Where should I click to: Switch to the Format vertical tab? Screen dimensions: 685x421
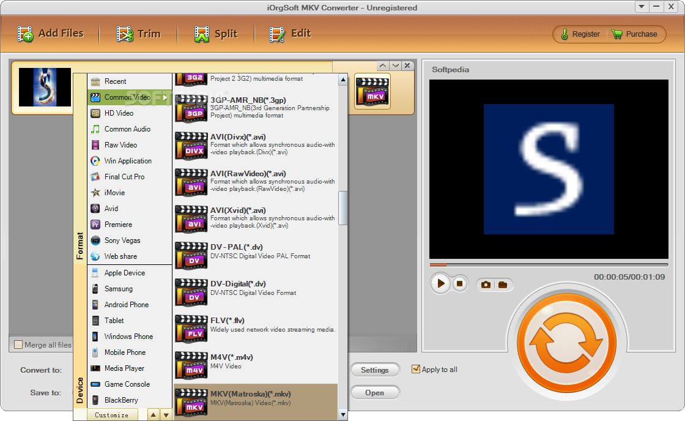pyautogui.click(x=80, y=169)
